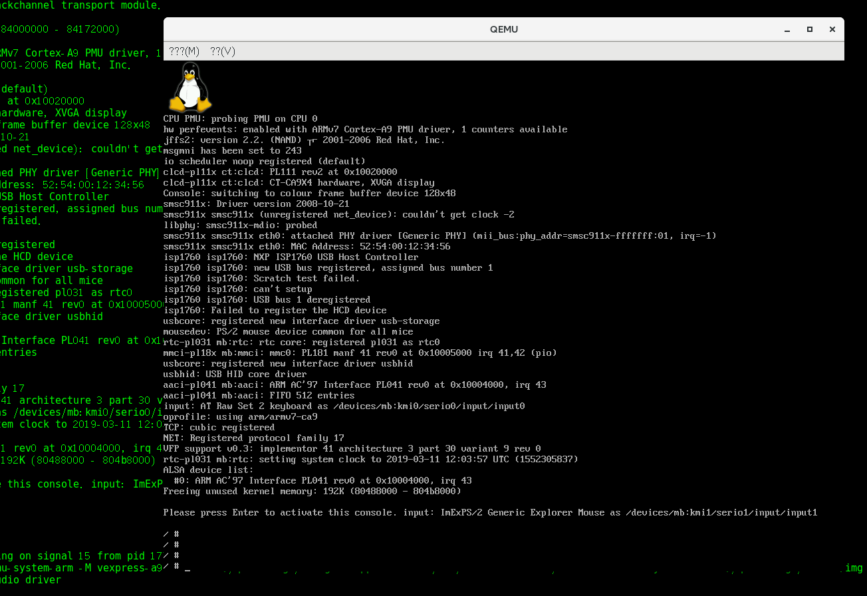The image size is (867, 596).
Task: Click the 'AT Raw Set 2 keyboard' line
Action: point(344,406)
